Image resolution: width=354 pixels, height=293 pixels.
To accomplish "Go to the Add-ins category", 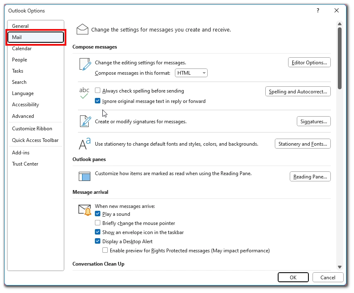I will pyautogui.click(x=36, y=153).
